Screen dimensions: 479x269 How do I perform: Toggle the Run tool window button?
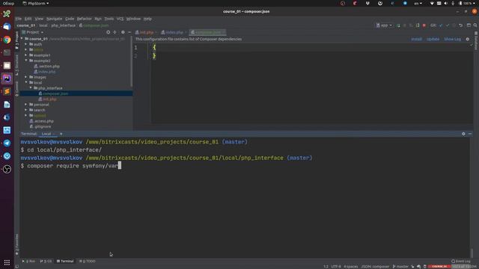28,261
